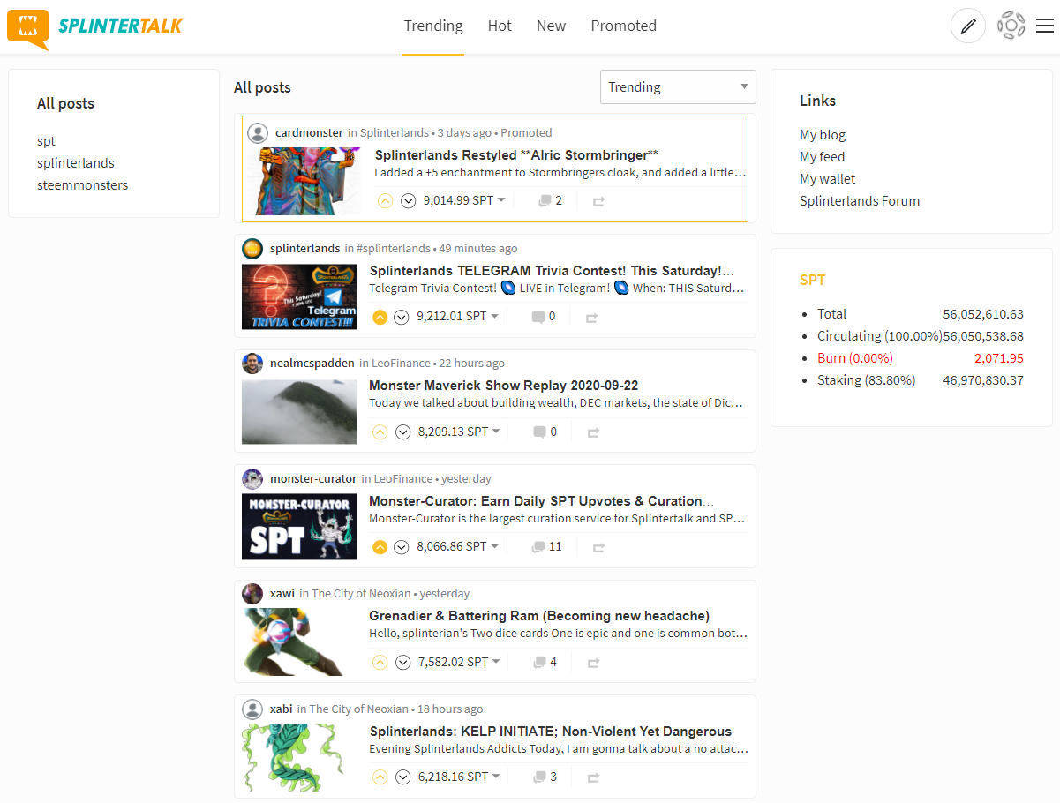1060x803 pixels.
Task: Downvote the Monster Maverick Show Replay post
Action: click(402, 432)
